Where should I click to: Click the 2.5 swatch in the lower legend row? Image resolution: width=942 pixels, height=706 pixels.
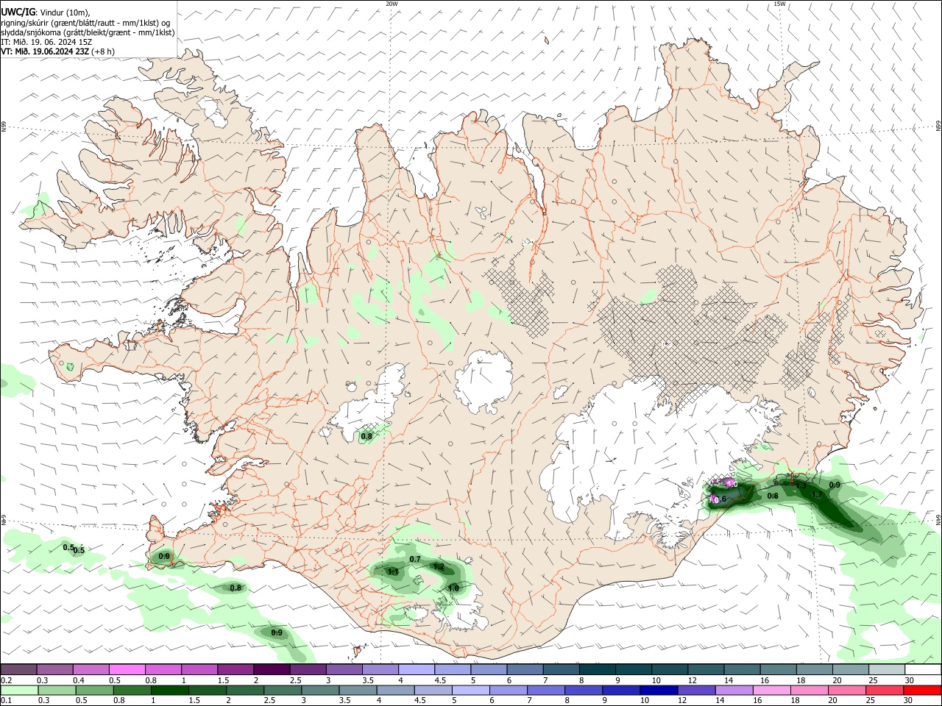coord(282,690)
